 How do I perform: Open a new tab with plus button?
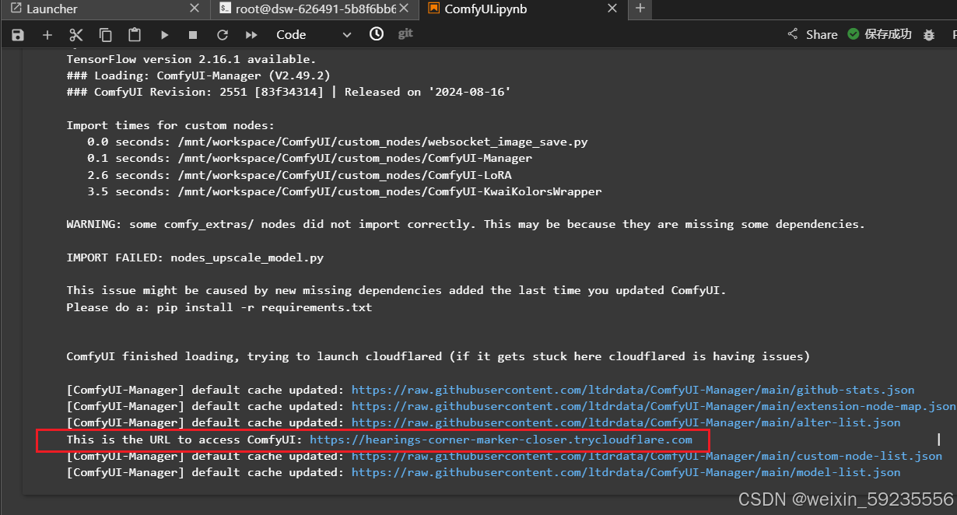[640, 9]
